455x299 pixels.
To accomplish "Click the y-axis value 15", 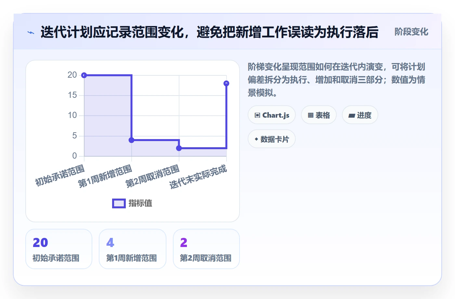I will tap(72, 95).
